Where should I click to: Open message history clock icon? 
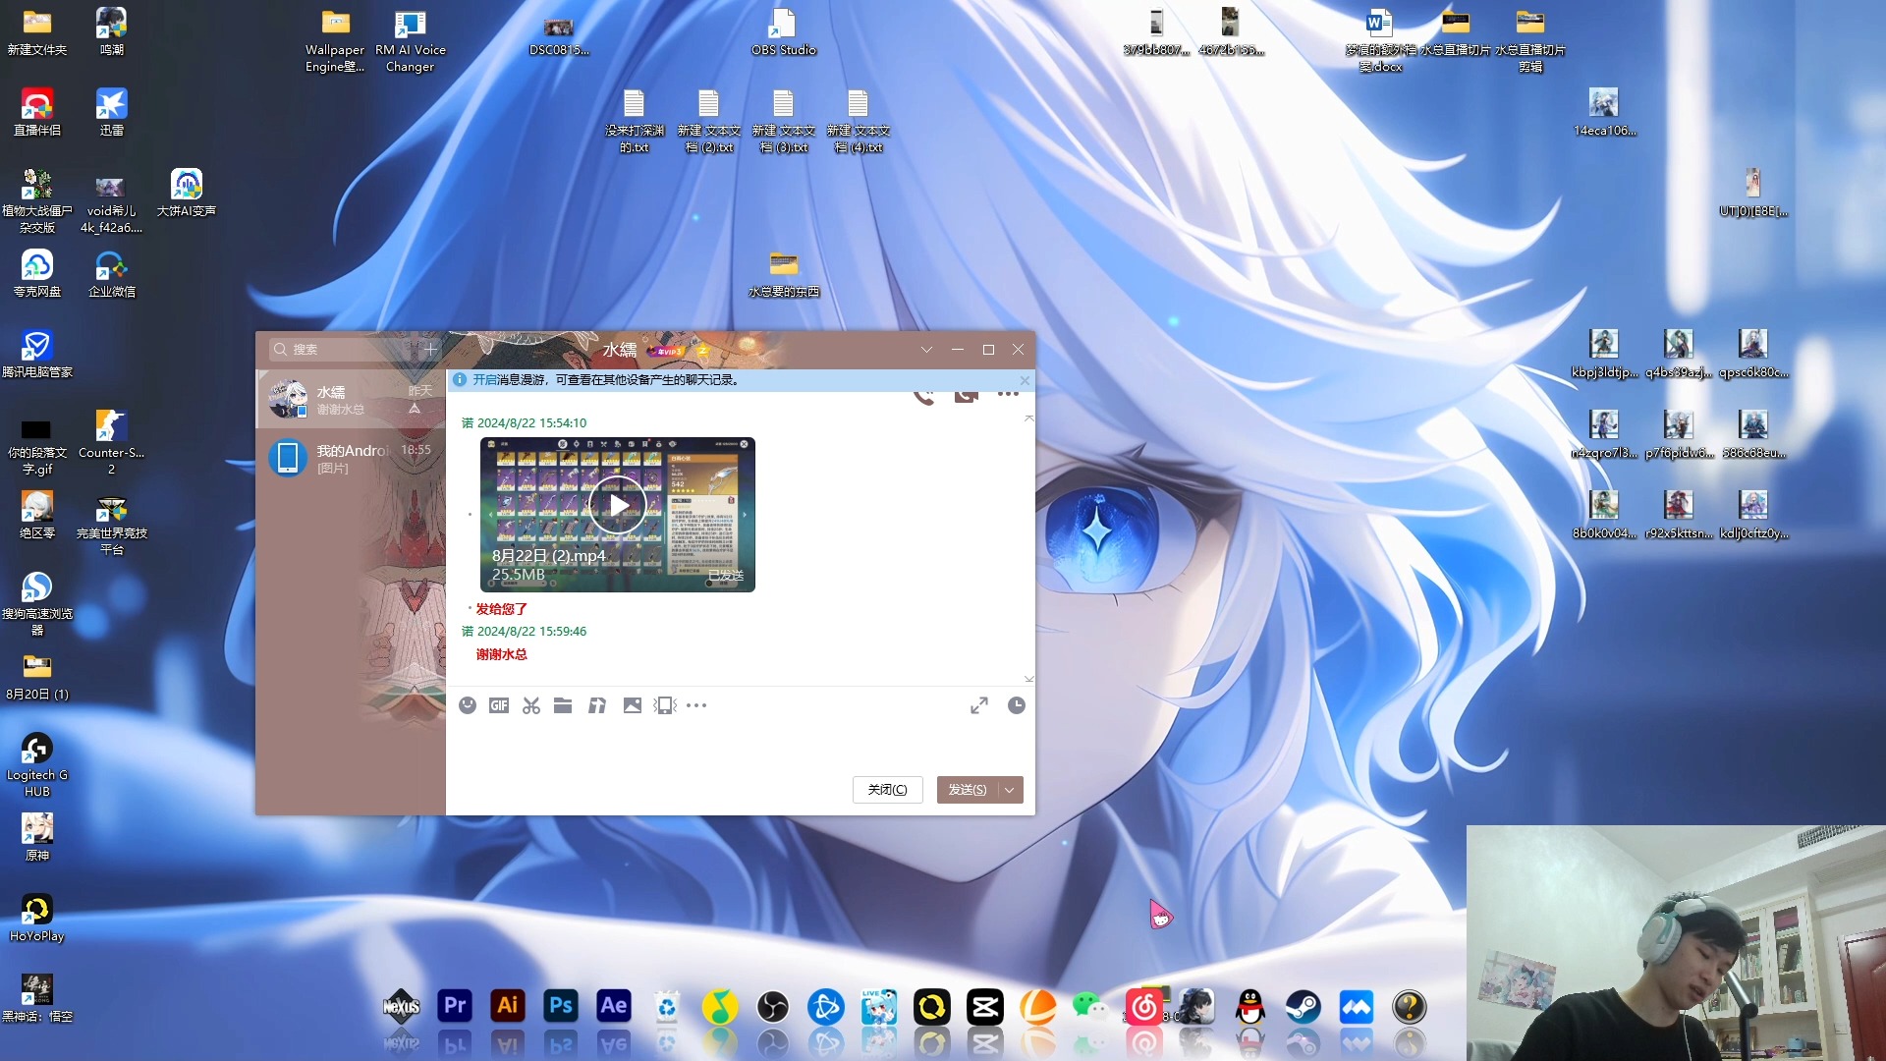(x=1017, y=705)
